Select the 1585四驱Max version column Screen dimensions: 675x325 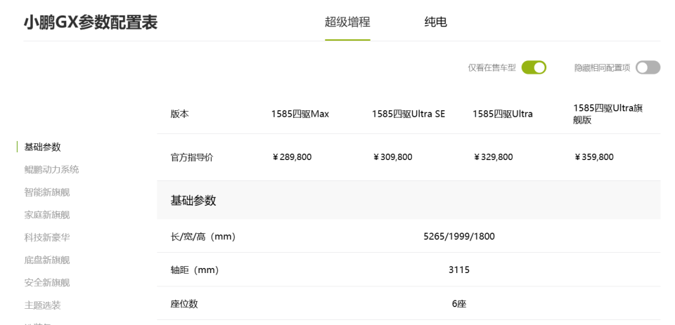coord(300,114)
